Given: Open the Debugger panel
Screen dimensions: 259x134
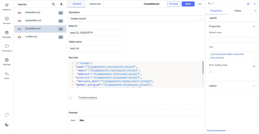Looking at the screenshot, I should tap(7, 34).
